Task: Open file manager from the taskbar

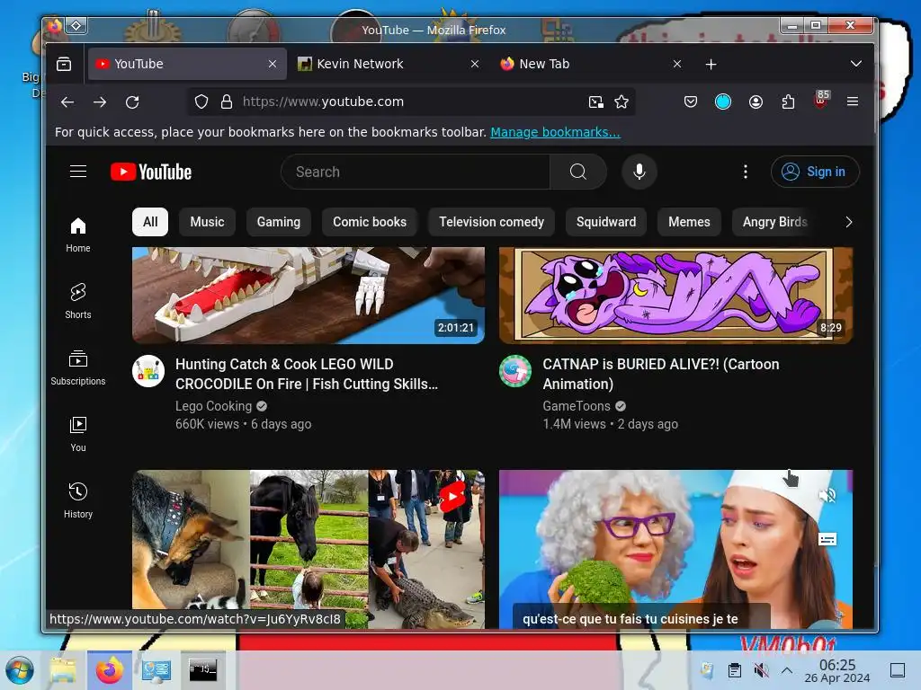Action: 63,670
